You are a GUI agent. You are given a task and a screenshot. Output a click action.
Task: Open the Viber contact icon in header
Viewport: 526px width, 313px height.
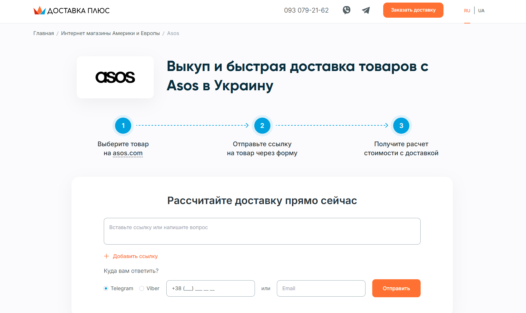click(346, 10)
